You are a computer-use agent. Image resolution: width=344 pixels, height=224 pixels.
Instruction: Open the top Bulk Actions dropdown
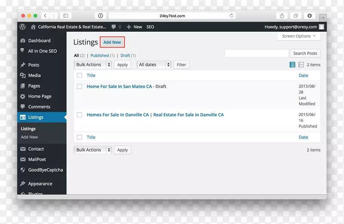click(x=93, y=65)
